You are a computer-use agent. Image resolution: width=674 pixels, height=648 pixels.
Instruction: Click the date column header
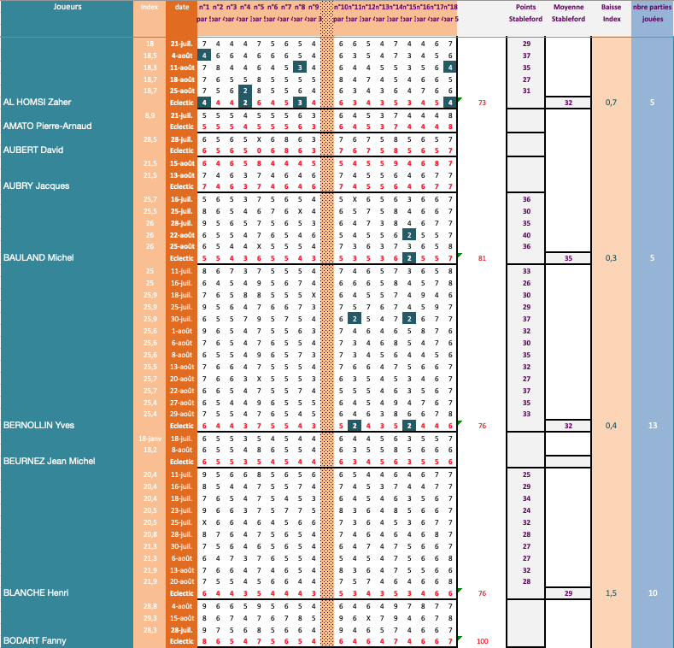182,7
